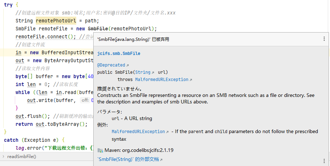Click the Maven library icon beside org.codelibs:jcifs
The image size is (330, 166).
100,150
